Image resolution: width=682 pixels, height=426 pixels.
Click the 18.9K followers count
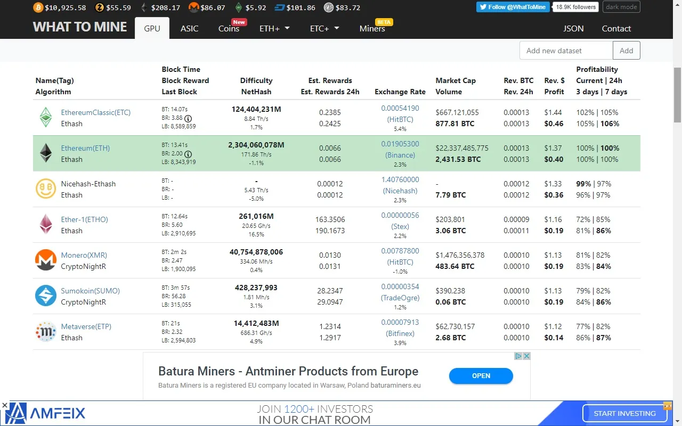tap(576, 7)
